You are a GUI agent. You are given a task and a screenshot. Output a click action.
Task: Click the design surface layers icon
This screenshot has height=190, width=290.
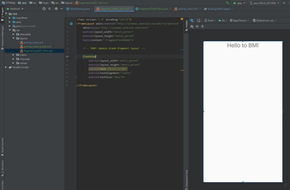[192, 20]
